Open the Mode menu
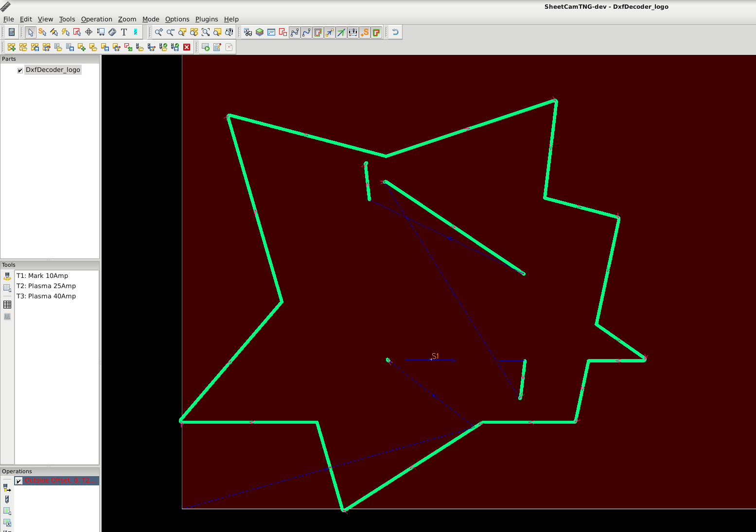 (x=151, y=19)
